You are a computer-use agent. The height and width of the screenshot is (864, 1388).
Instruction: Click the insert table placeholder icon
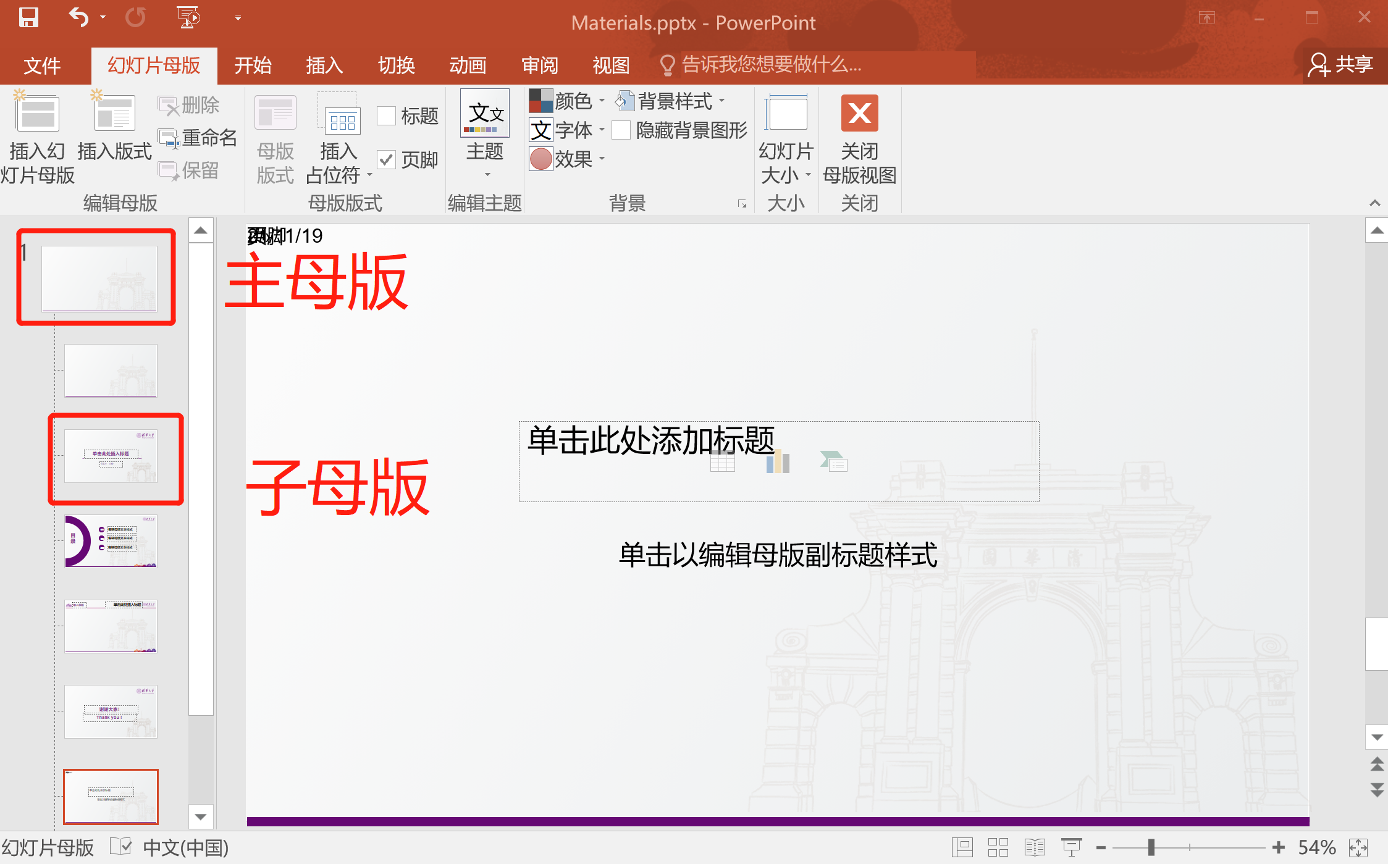pyautogui.click(x=722, y=461)
